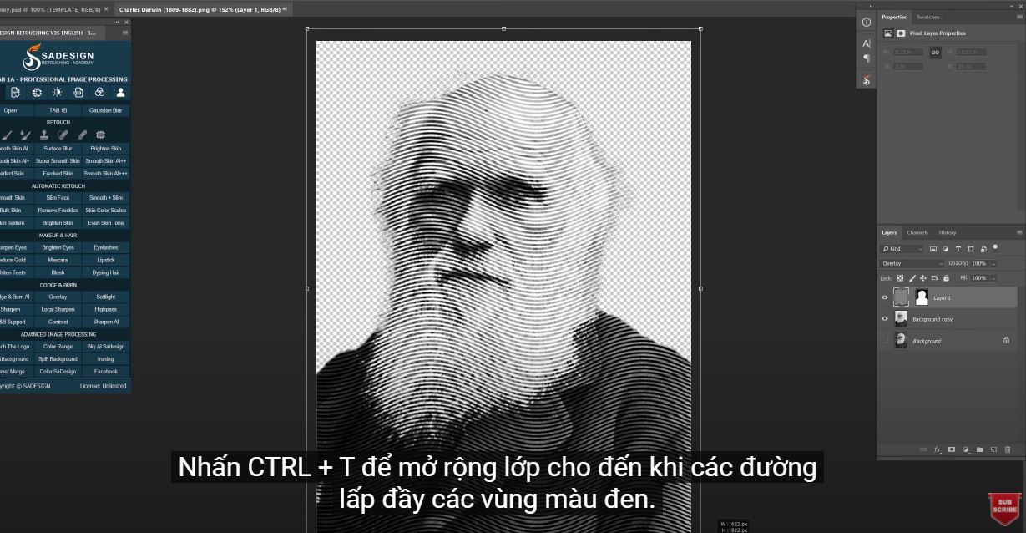The height and width of the screenshot is (533, 1026).
Task: Open the Info panel icon in collapsed dock
Action: [x=866, y=22]
